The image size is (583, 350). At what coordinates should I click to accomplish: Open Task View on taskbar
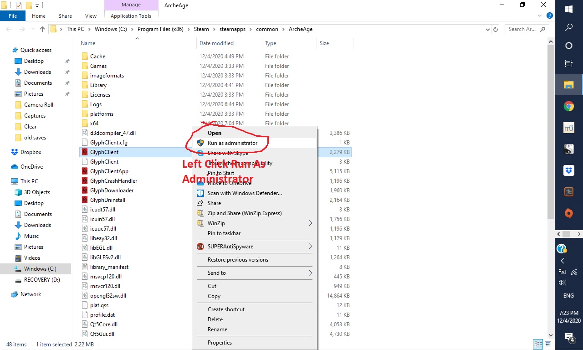pos(568,63)
